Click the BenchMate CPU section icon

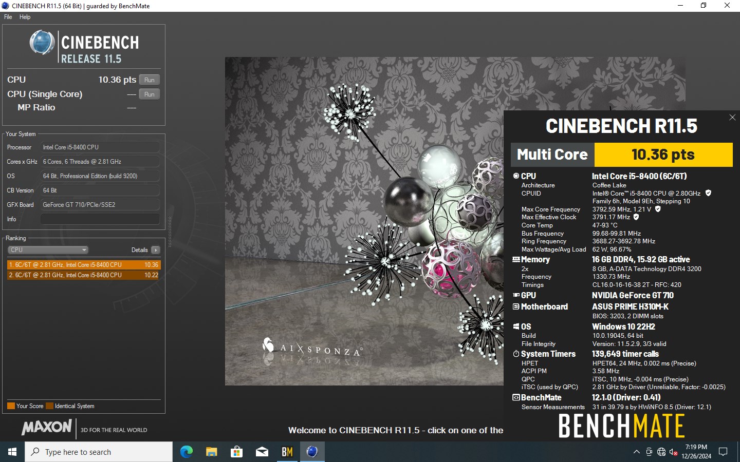tap(516, 176)
